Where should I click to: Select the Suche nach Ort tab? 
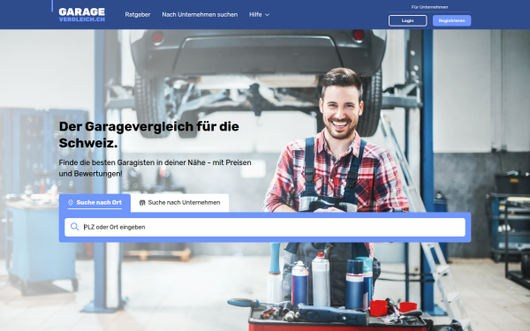(x=95, y=203)
